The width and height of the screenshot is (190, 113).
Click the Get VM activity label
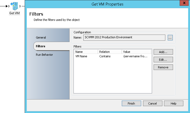click(x=14, y=13)
